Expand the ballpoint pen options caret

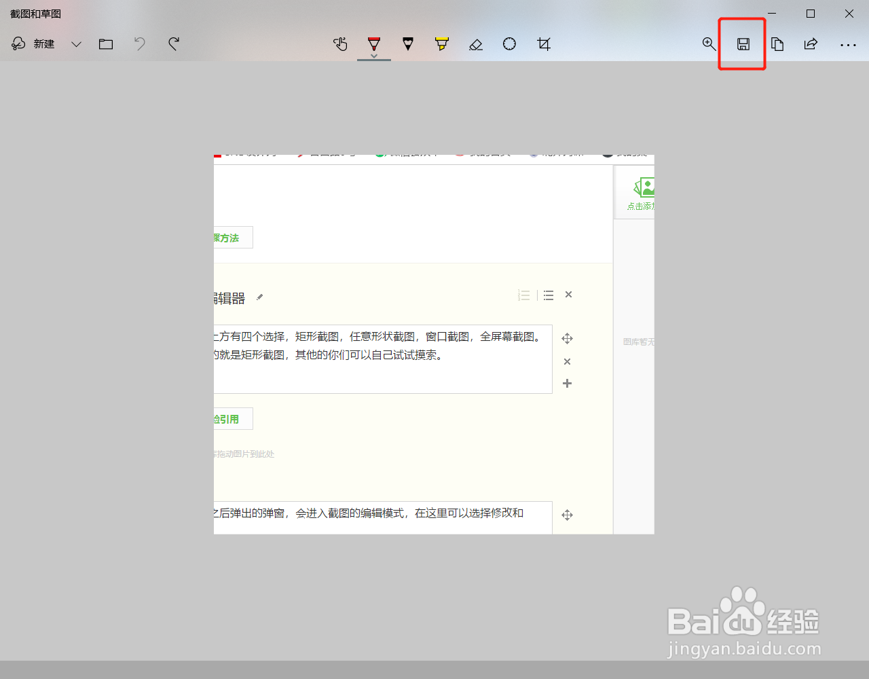tap(374, 54)
